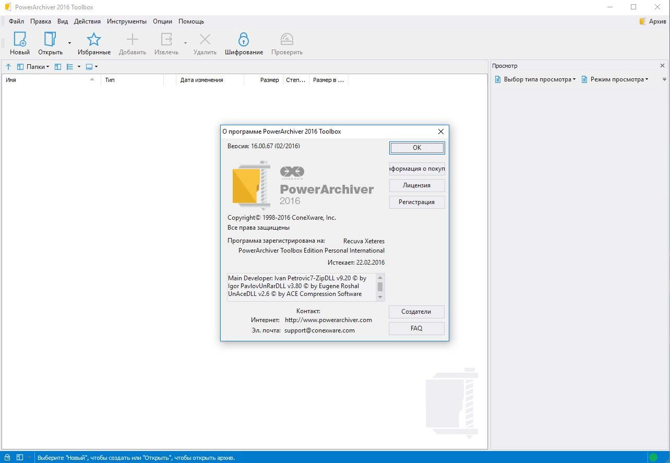Open the Правка menu
The image size is (670, 463).
coord(41,21)
